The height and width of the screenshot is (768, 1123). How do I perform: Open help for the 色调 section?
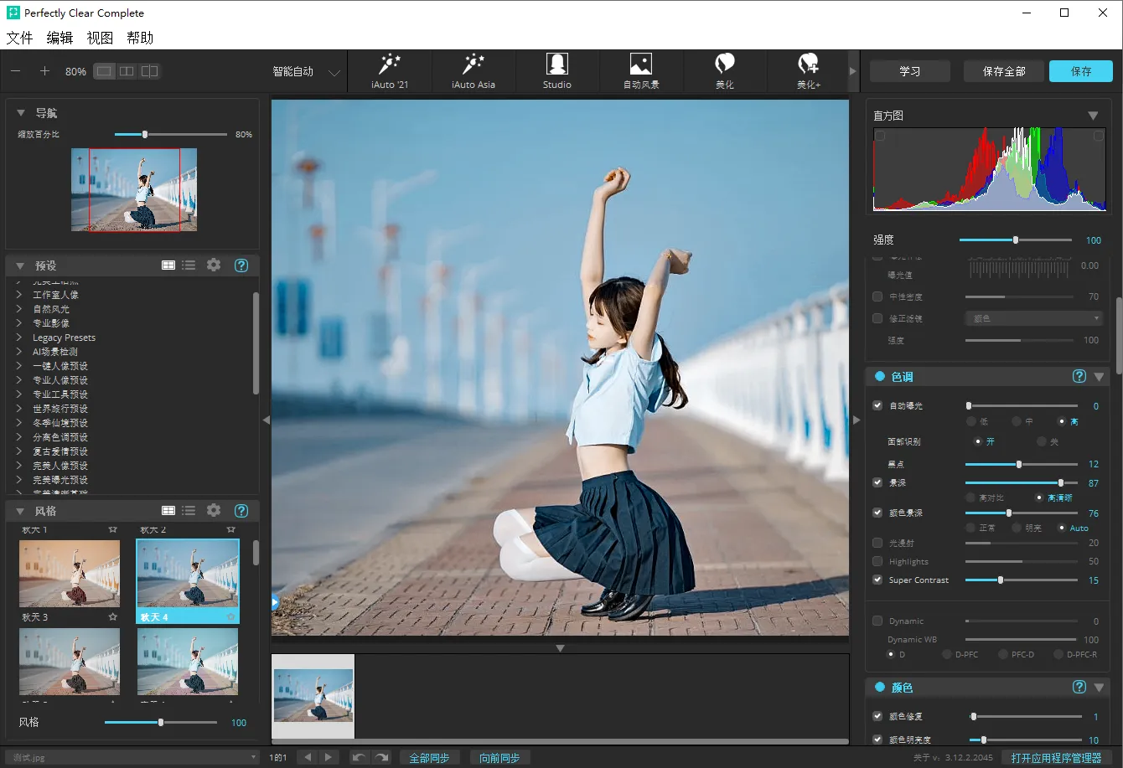(1079, 377)
